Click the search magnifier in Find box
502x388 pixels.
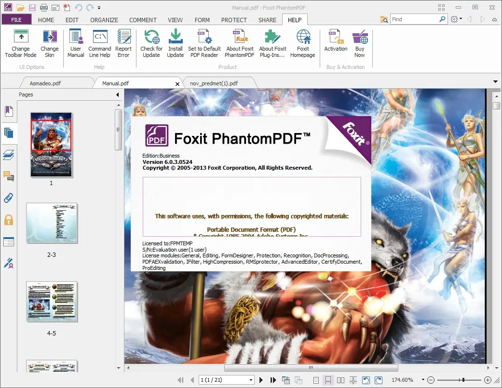click(442, 19)
